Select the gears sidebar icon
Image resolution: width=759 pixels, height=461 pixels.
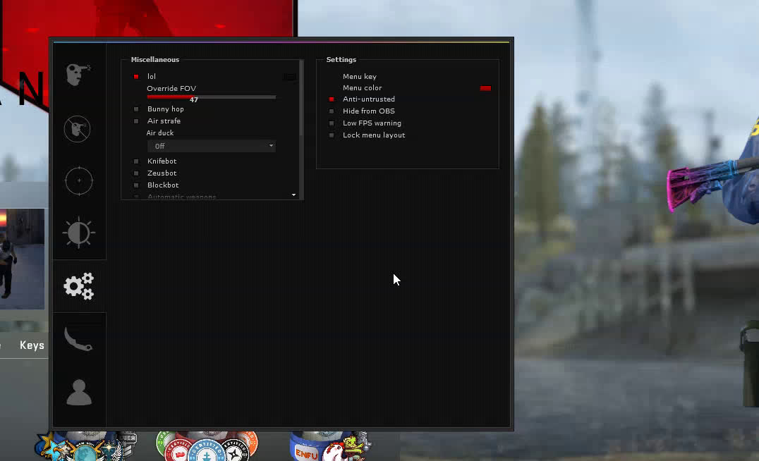pos(78,286)
